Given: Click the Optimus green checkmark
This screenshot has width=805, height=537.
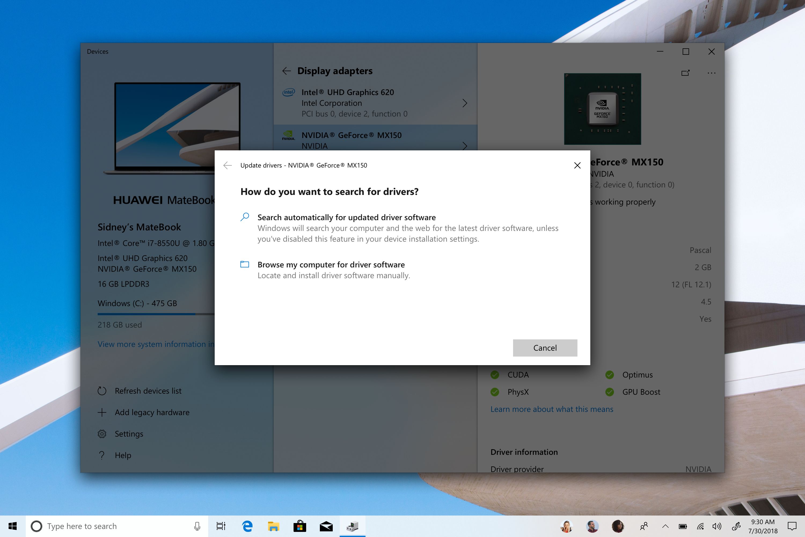Looking at the screenshot, I should click(x=610, y=375).
